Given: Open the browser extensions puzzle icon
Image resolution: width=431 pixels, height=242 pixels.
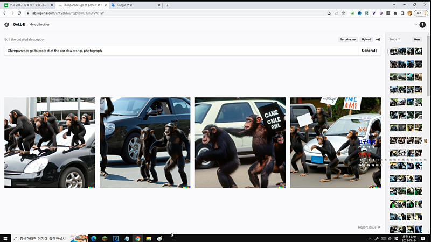Looking at the screenshot, I should click(395, 13).
